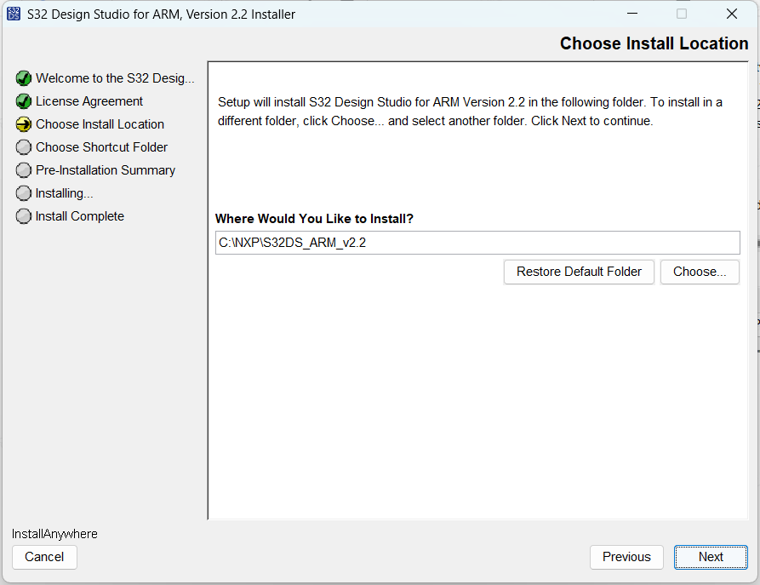Go back with the Previous button

626,557
